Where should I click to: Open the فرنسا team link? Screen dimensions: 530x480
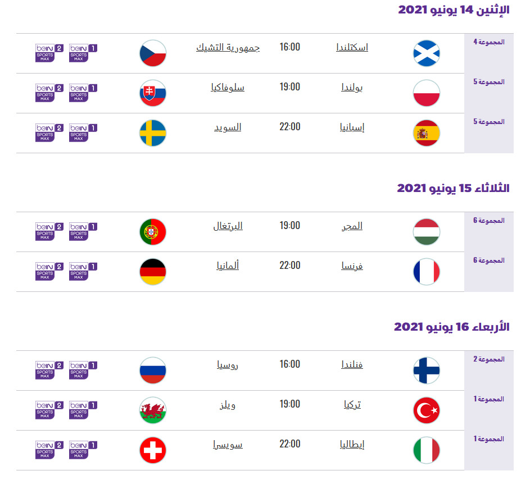tap(352, 266)
